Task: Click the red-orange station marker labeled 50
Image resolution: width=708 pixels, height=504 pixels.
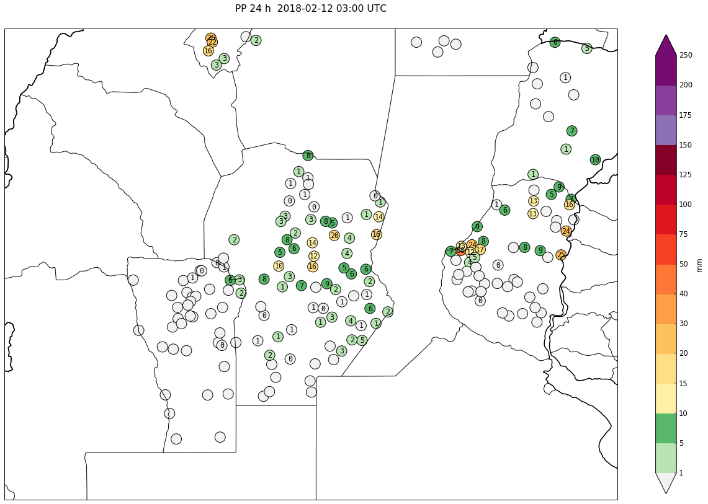Action: (460, 250)
